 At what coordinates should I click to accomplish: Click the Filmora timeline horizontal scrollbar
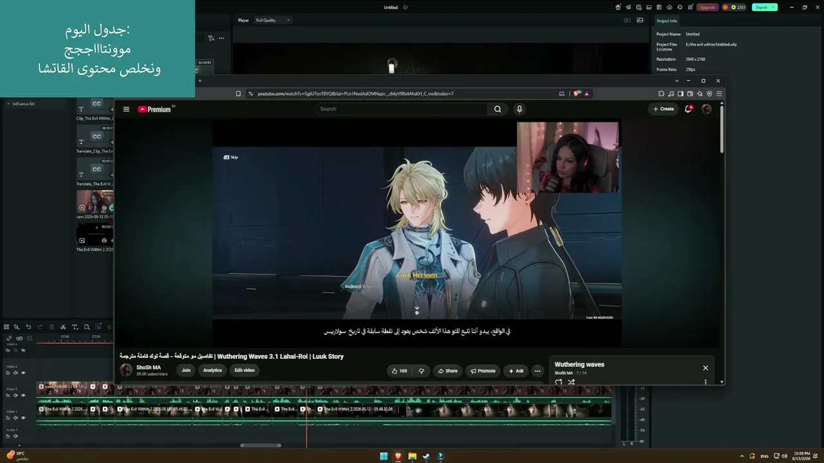coord(261,445)
